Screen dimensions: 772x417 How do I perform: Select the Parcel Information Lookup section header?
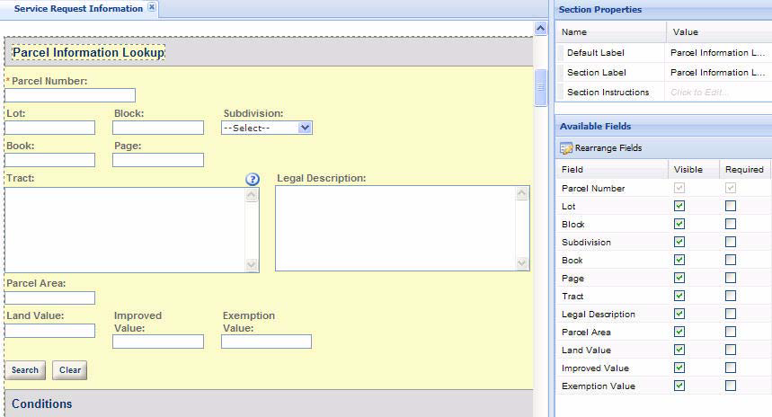pos(88,53)
